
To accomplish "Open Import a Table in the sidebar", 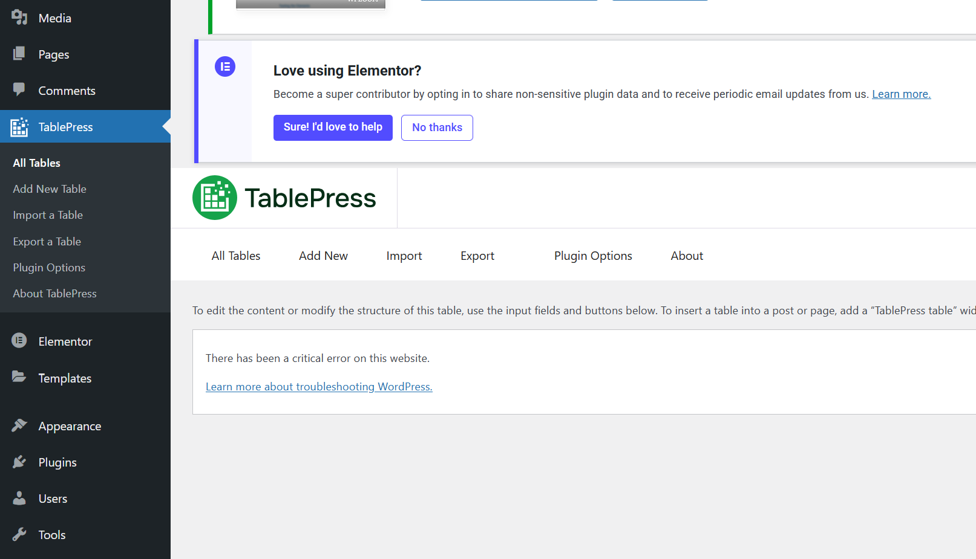I will tap(48, 215).
